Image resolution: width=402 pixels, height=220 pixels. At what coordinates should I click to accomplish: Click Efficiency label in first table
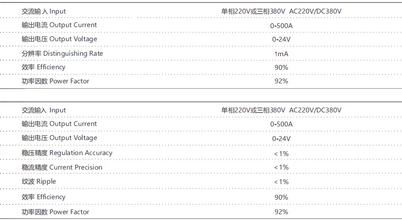click(x=44, y=67)
